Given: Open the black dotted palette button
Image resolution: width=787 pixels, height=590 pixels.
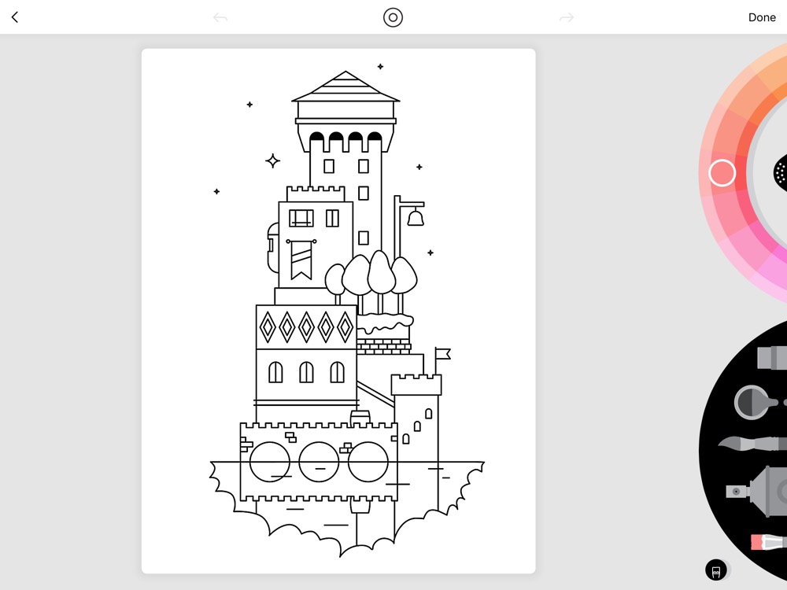Looking at the screenshot, I should click(780, 171).
